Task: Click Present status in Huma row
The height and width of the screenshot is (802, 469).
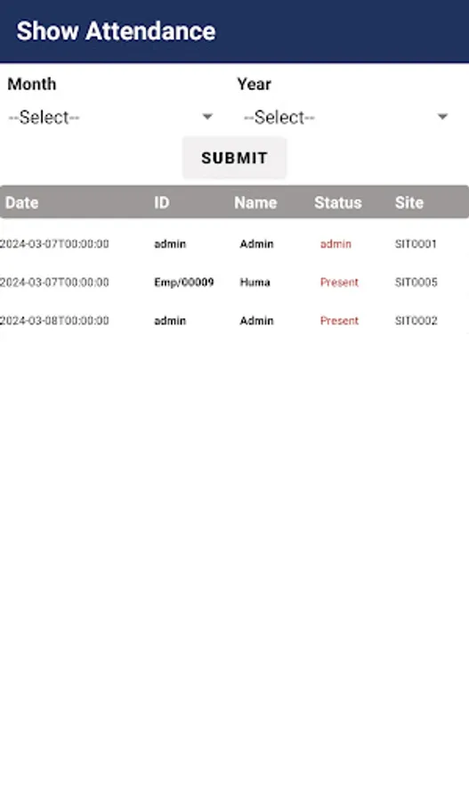Action: coord(339,282)
